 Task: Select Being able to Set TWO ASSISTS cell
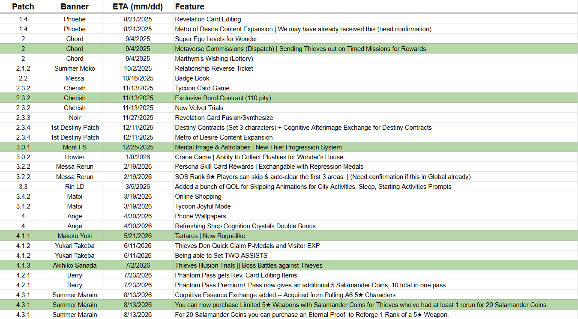tap(375, 256)
